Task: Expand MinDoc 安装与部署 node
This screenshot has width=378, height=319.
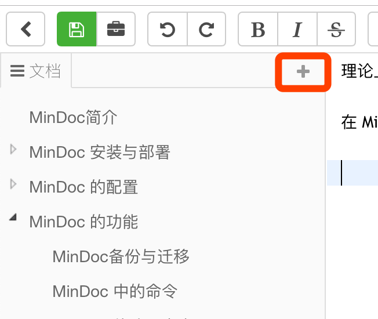Action: coord(13,149)
